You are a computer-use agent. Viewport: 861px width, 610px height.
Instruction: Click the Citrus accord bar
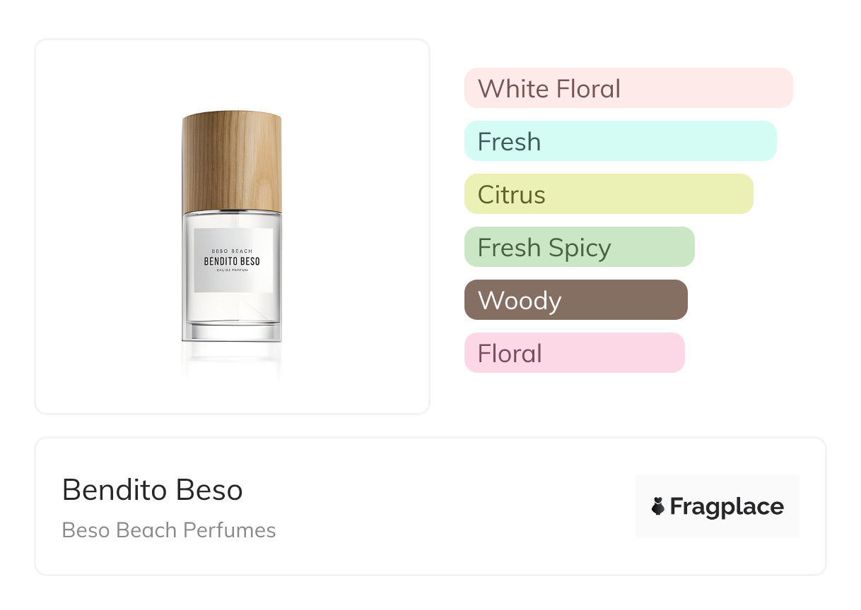608,194
